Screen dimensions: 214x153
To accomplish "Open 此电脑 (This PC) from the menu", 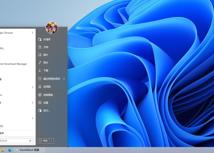I will (x=47, y=86).
